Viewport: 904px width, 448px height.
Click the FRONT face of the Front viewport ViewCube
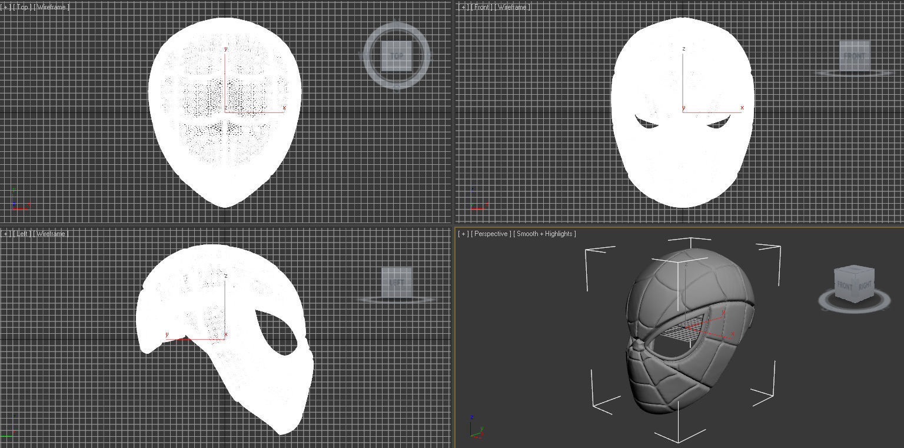click(854, 57)
